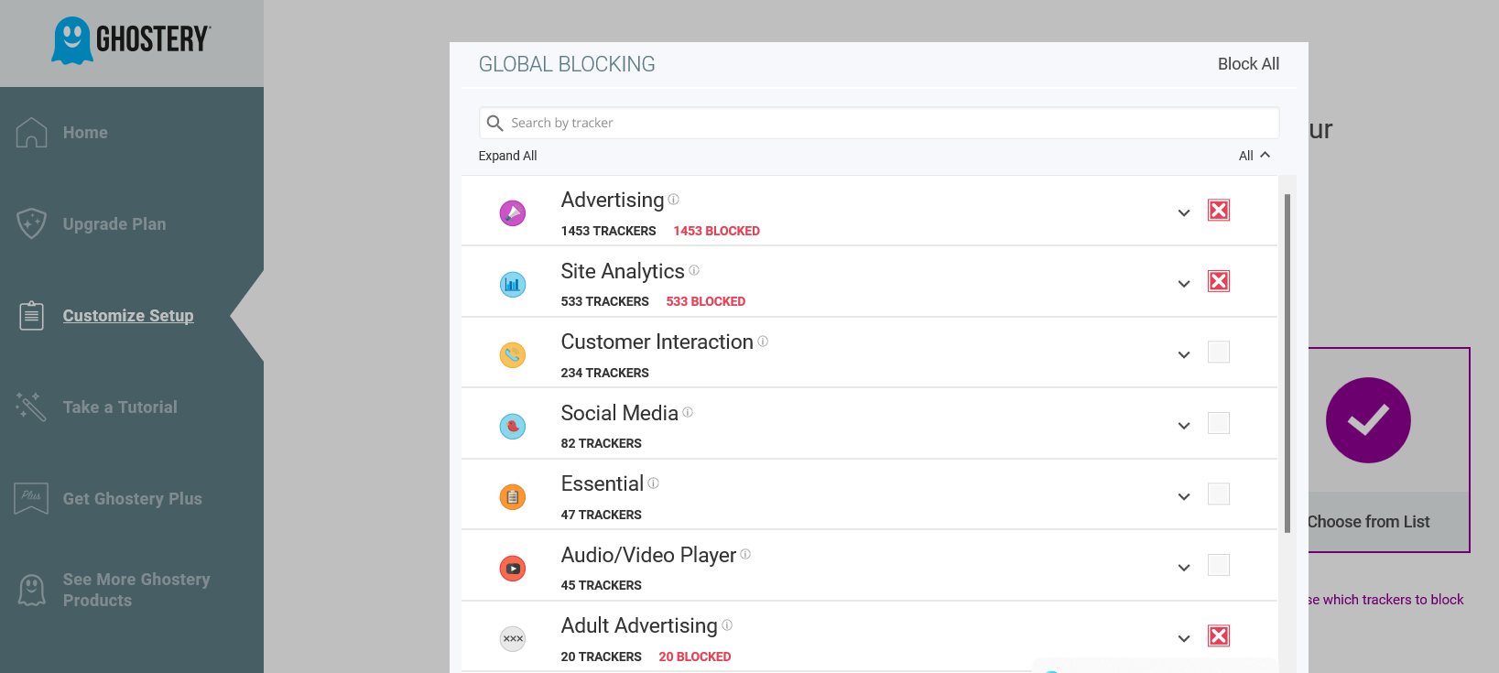Click the Advertising category icon

[513, 213]
